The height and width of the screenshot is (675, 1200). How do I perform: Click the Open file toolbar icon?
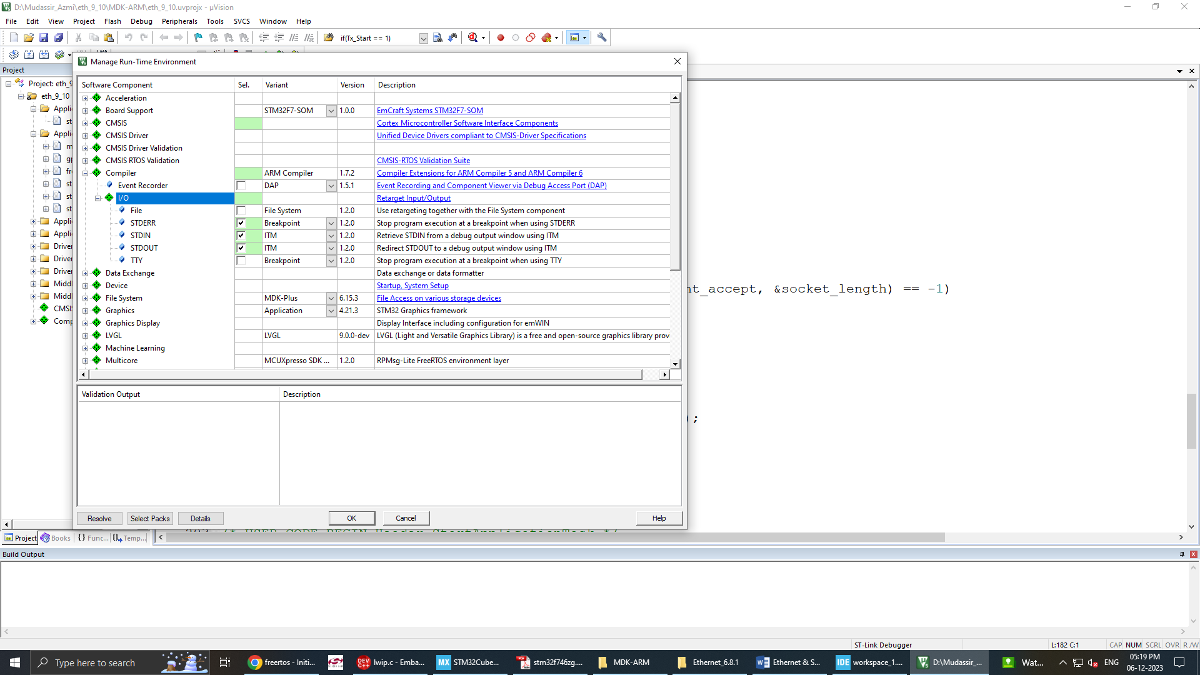pos(29,37)
